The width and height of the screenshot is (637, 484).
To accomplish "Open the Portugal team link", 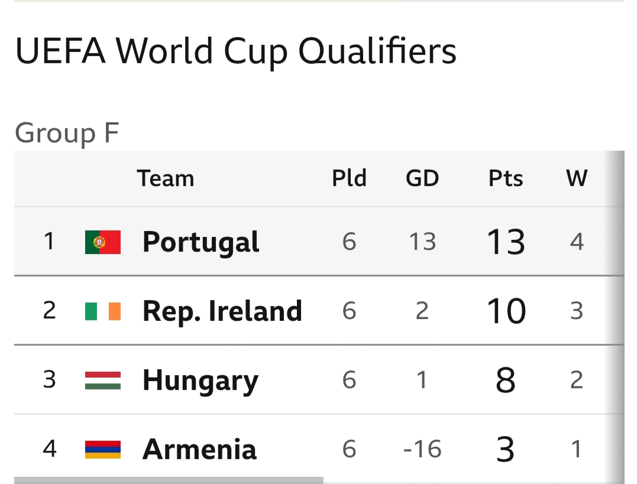I will coord(201,242).
